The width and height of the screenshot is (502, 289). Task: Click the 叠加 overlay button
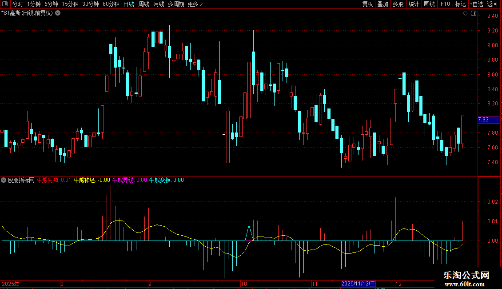pyautogui.click(x=382, y=4)
